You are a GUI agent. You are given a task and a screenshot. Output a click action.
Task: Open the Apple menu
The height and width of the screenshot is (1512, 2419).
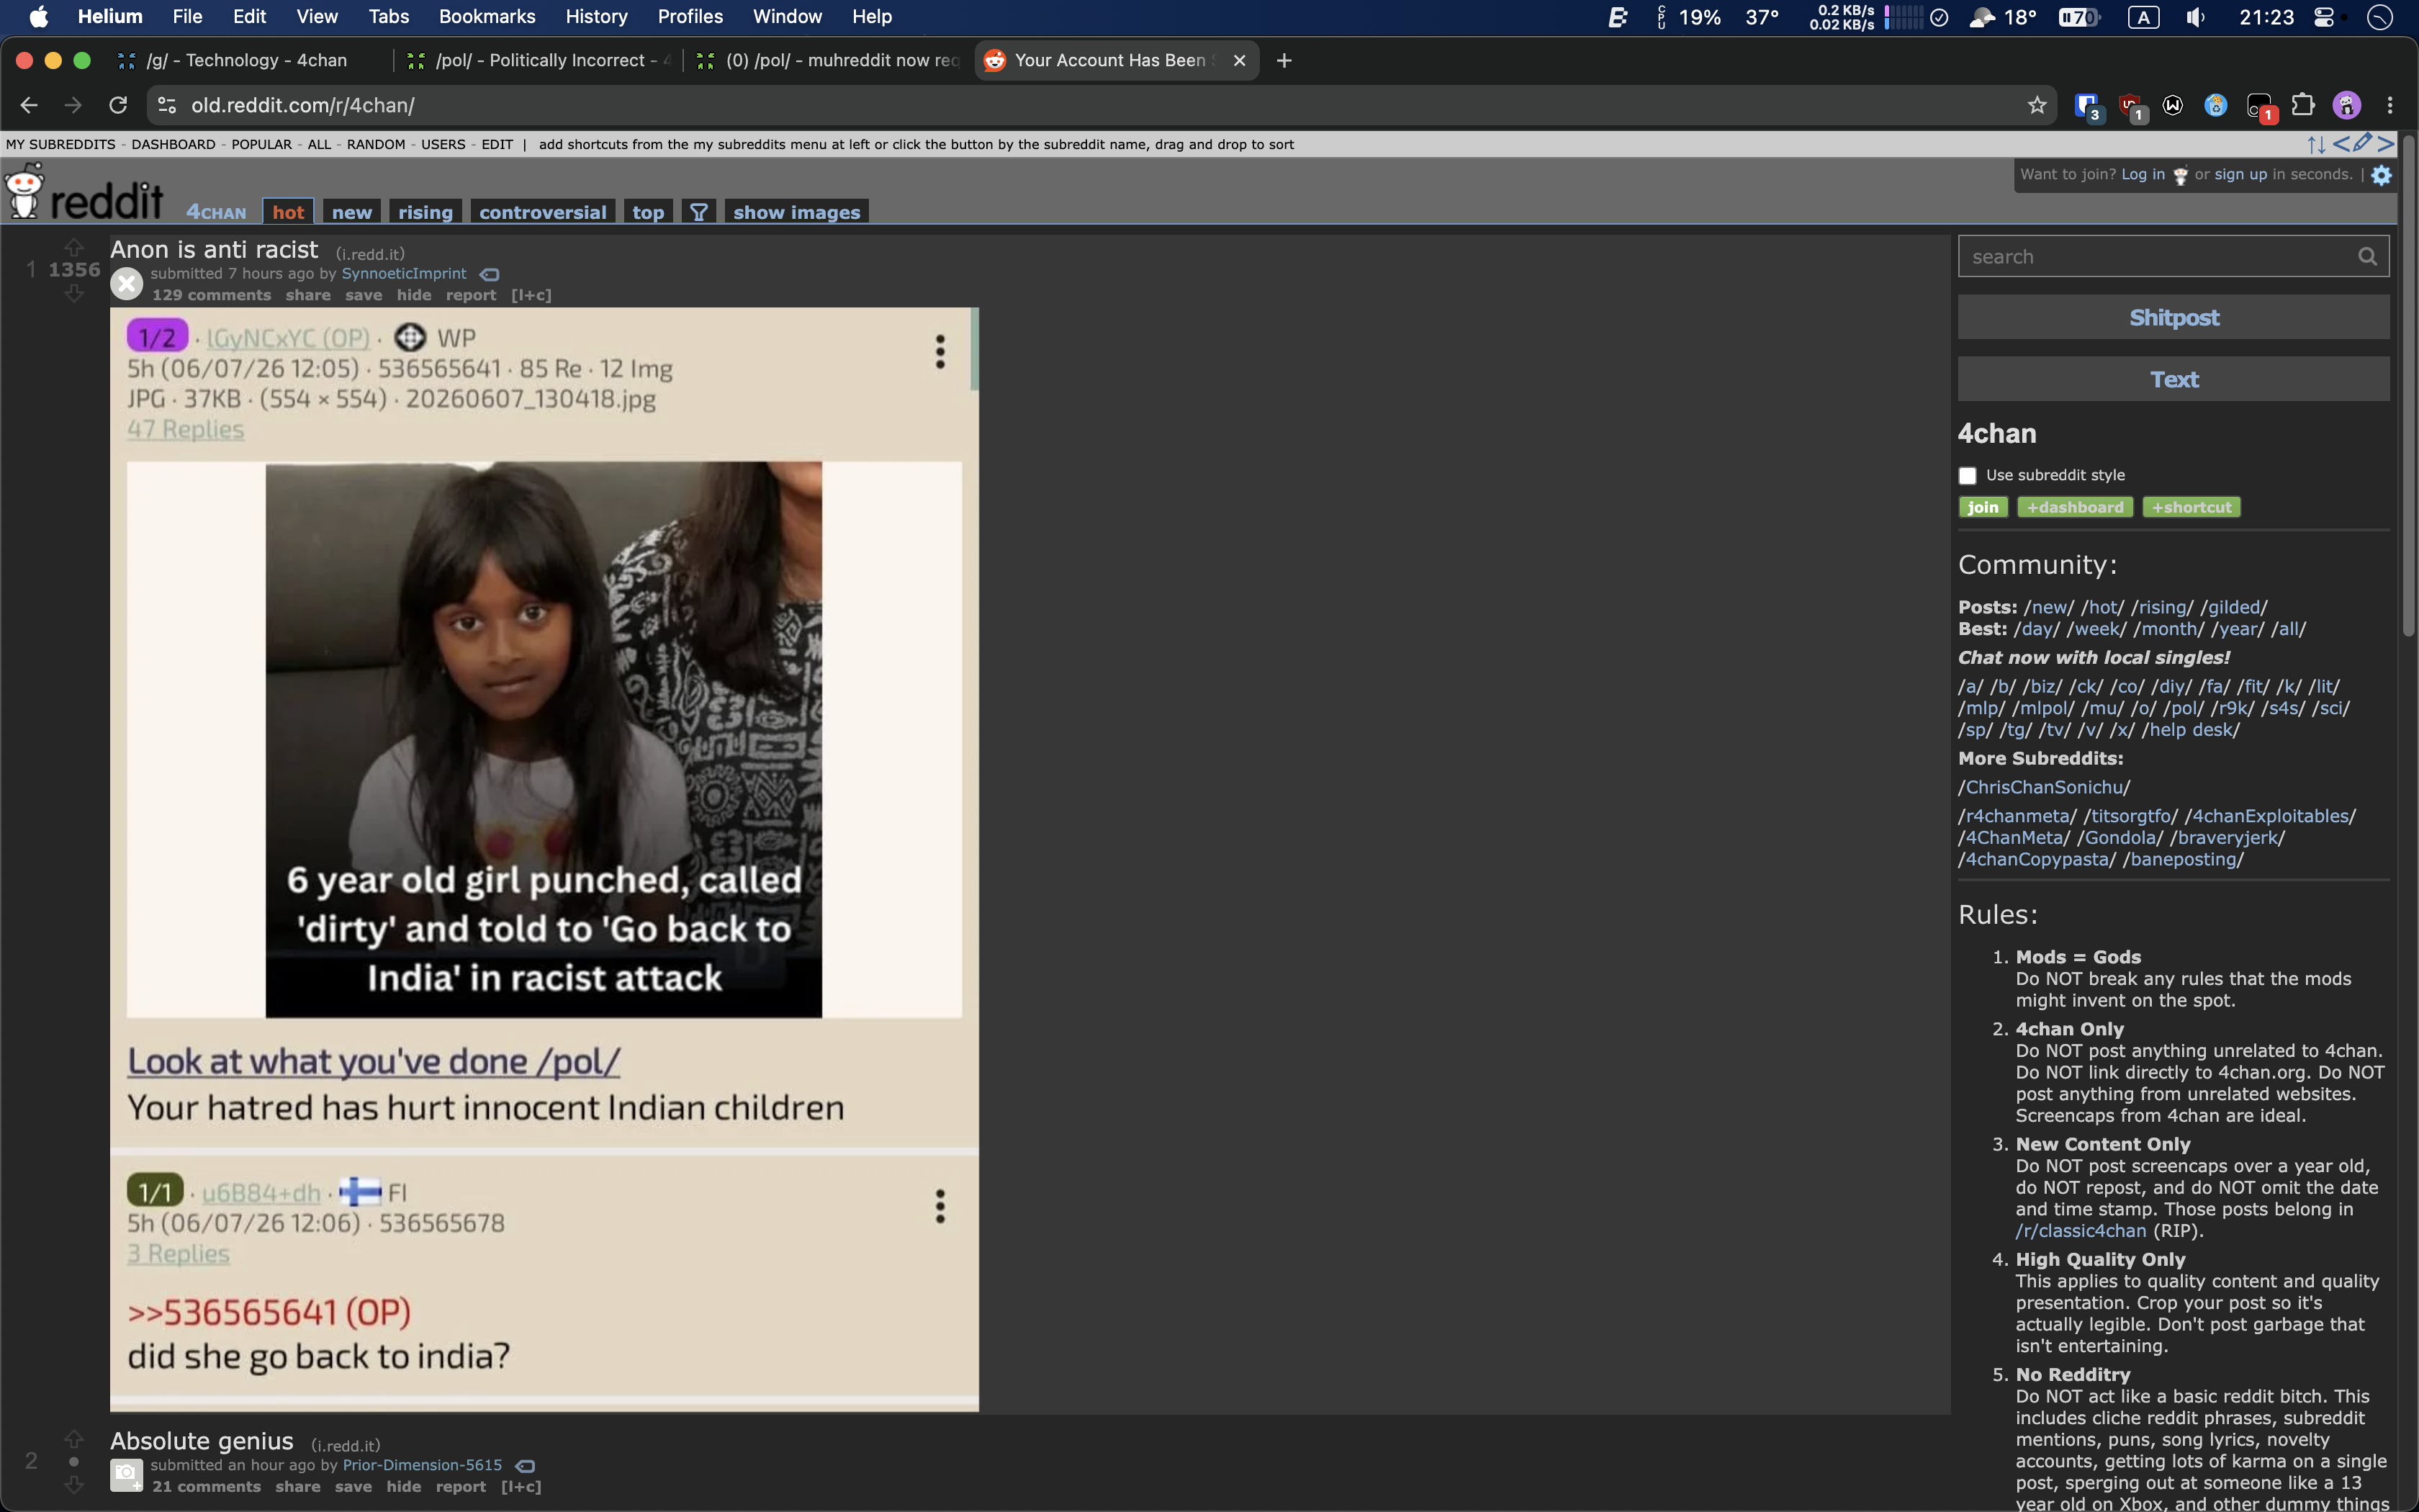[x=39, y=17]
